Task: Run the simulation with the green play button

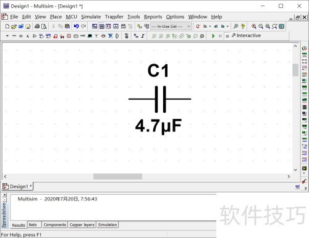Action: 213,36
